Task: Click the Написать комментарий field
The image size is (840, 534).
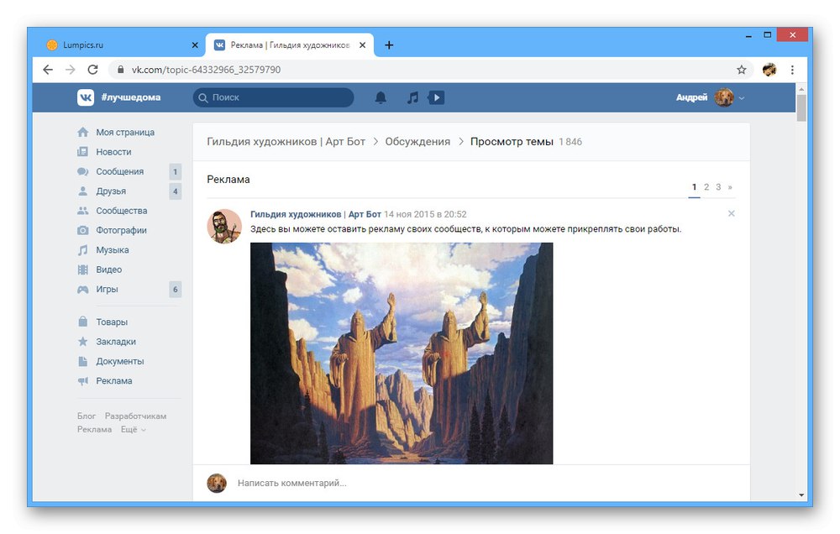Action: click(x=292, y=483)
